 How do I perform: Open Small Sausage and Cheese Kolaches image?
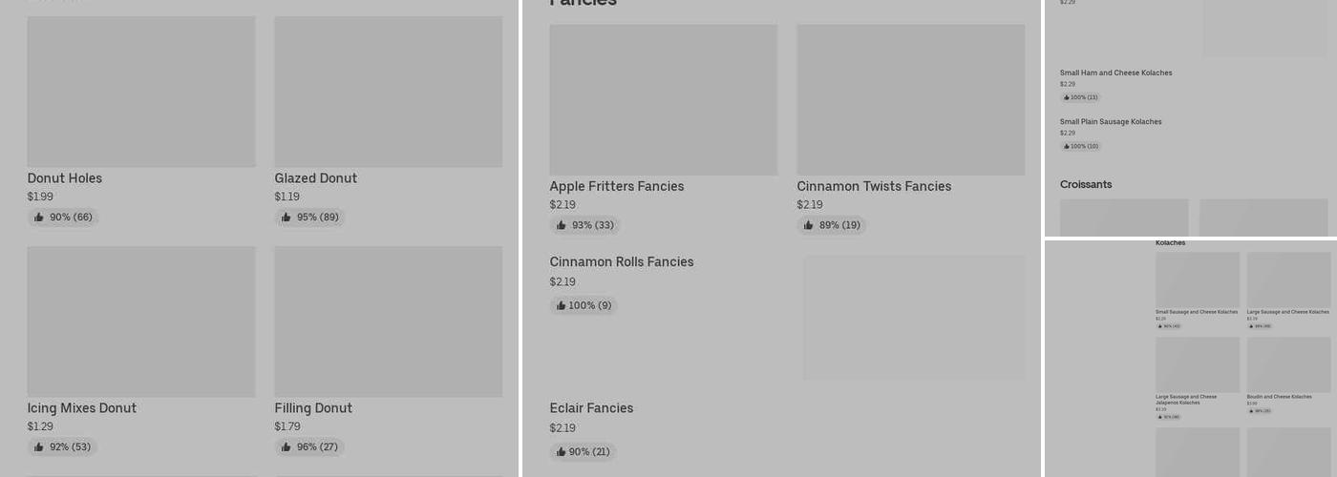point(1198,280)
